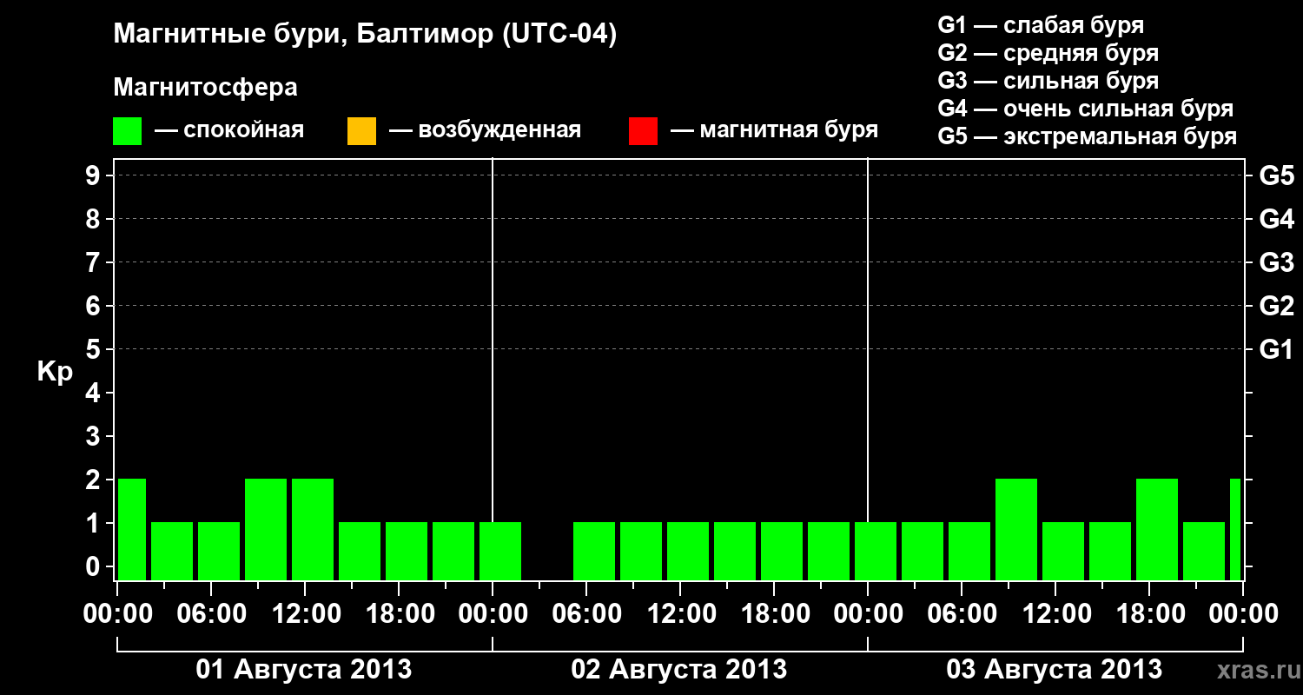Click the '12:00' tick label for 02 Августа
Image resolution: width=1303 pixels, height=695 pixels.
[x=680, y=613]
